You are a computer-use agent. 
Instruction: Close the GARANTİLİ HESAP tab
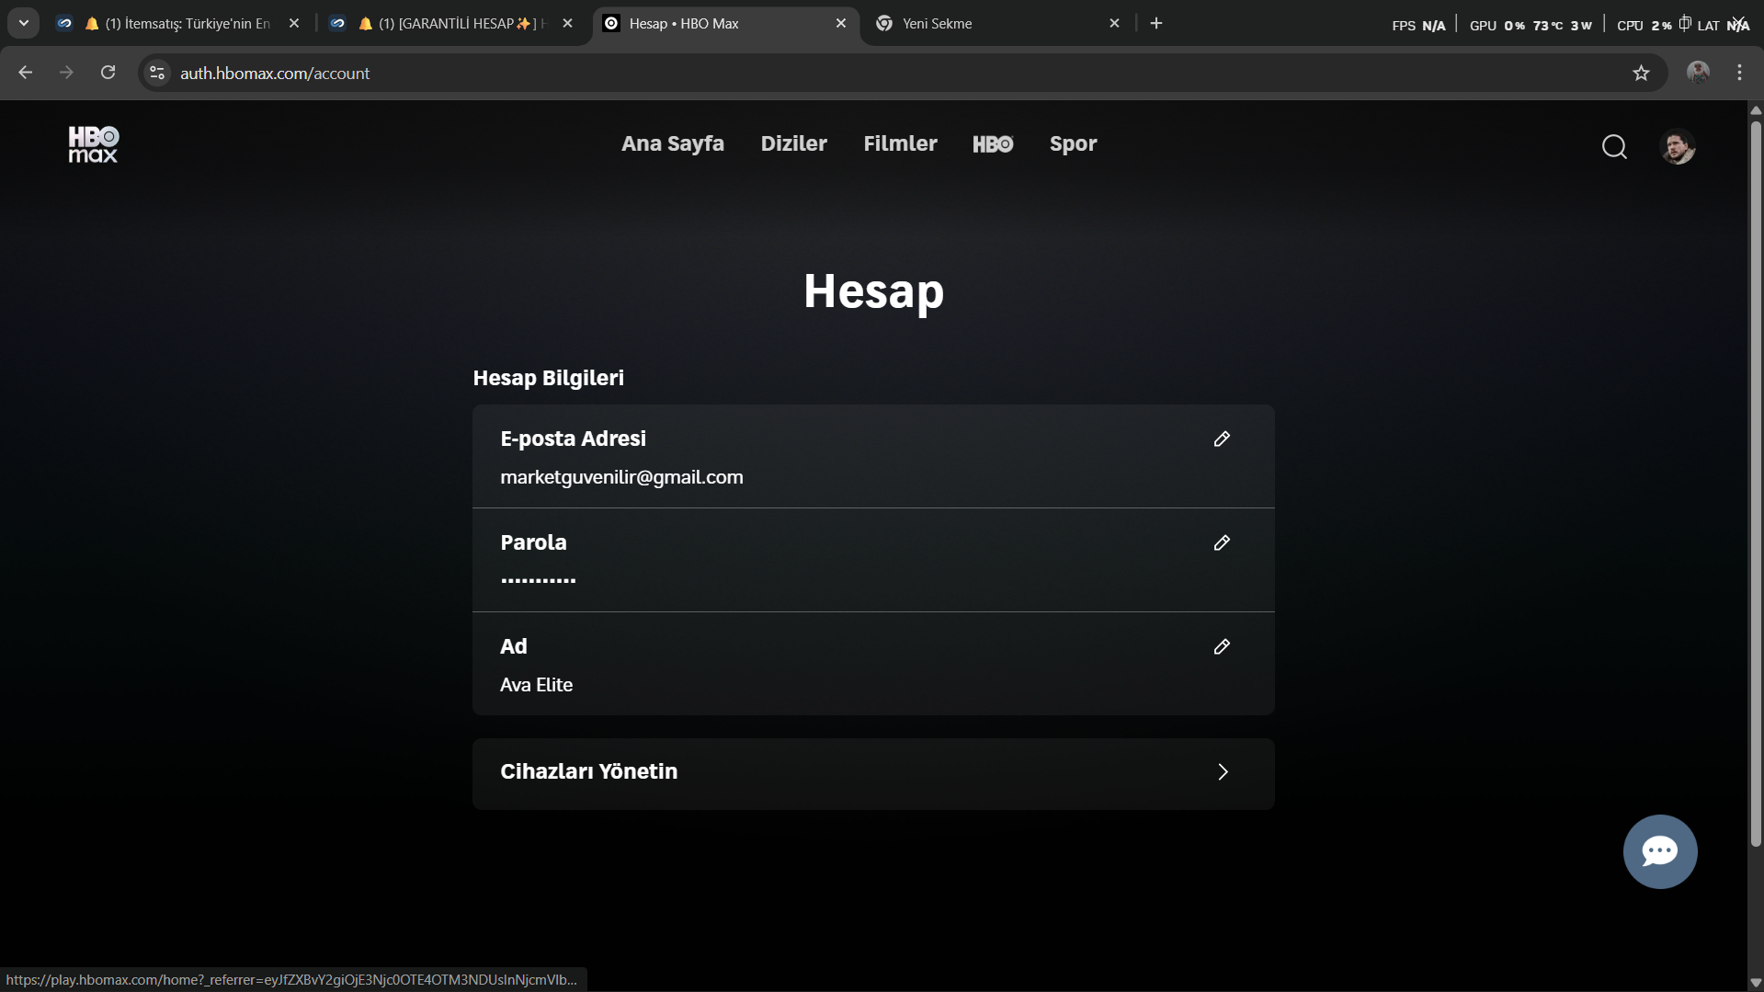click(567, 23)
